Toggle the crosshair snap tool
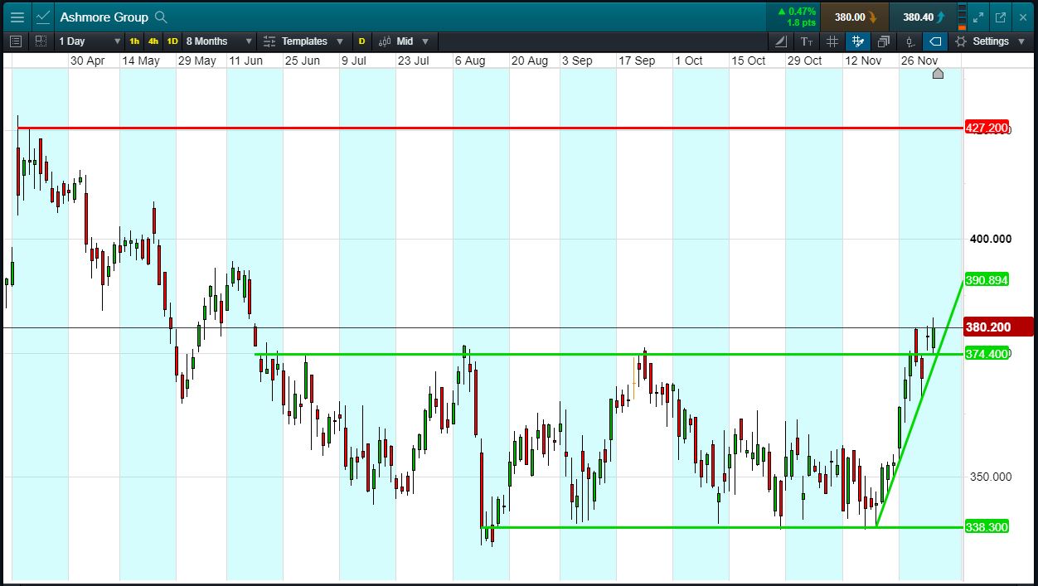The width and height of the screenshot is (1038, 586). point(858,41)
